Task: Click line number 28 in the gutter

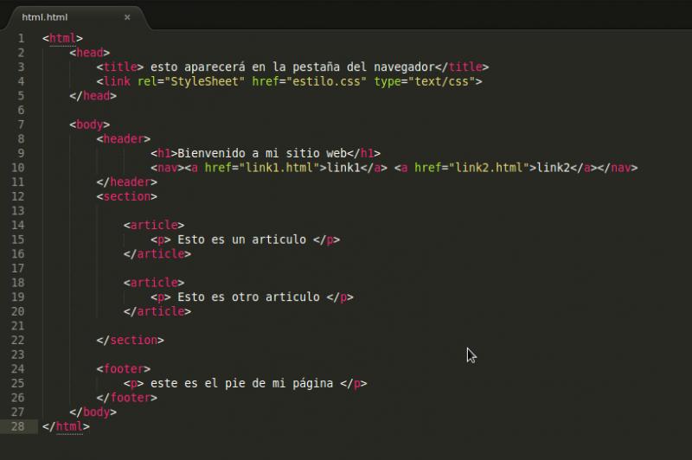Action: tap(17, 426)
